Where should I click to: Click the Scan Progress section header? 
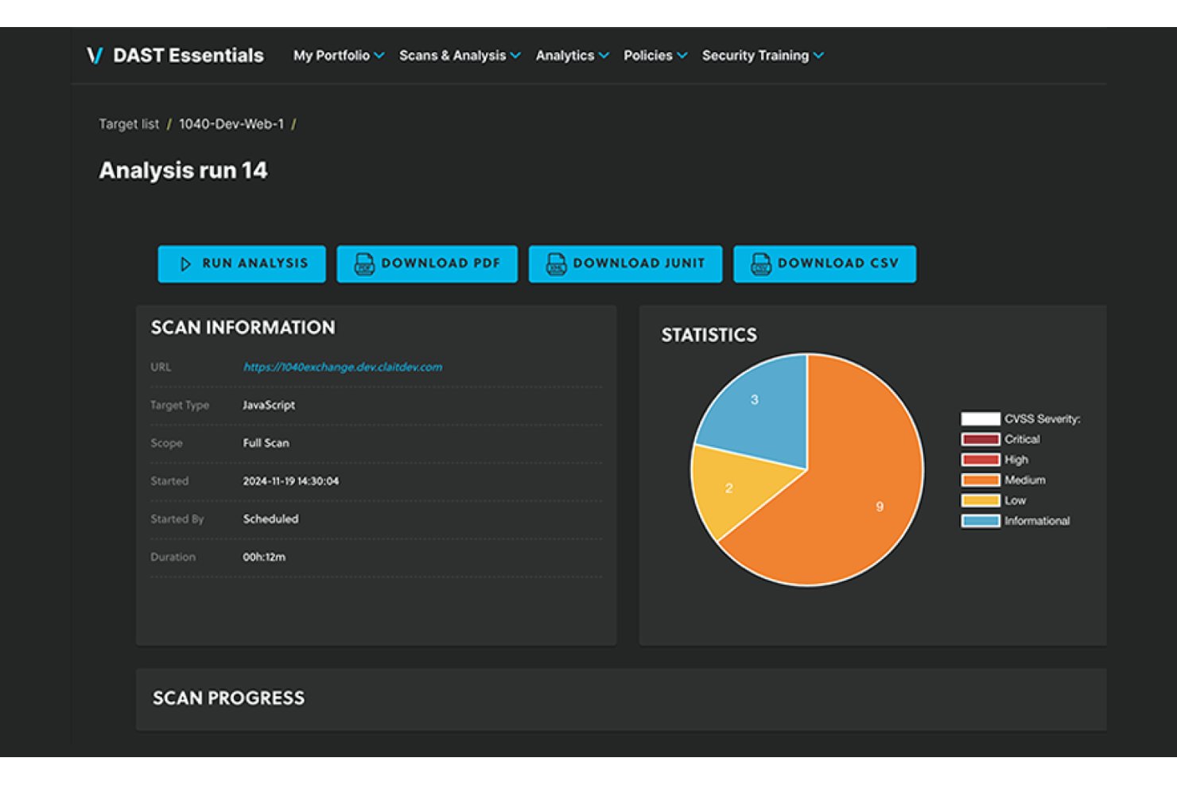[229, 698]
